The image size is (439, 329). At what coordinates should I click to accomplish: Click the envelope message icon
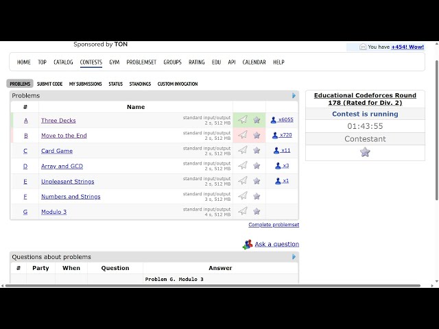[x=363, y=47]
